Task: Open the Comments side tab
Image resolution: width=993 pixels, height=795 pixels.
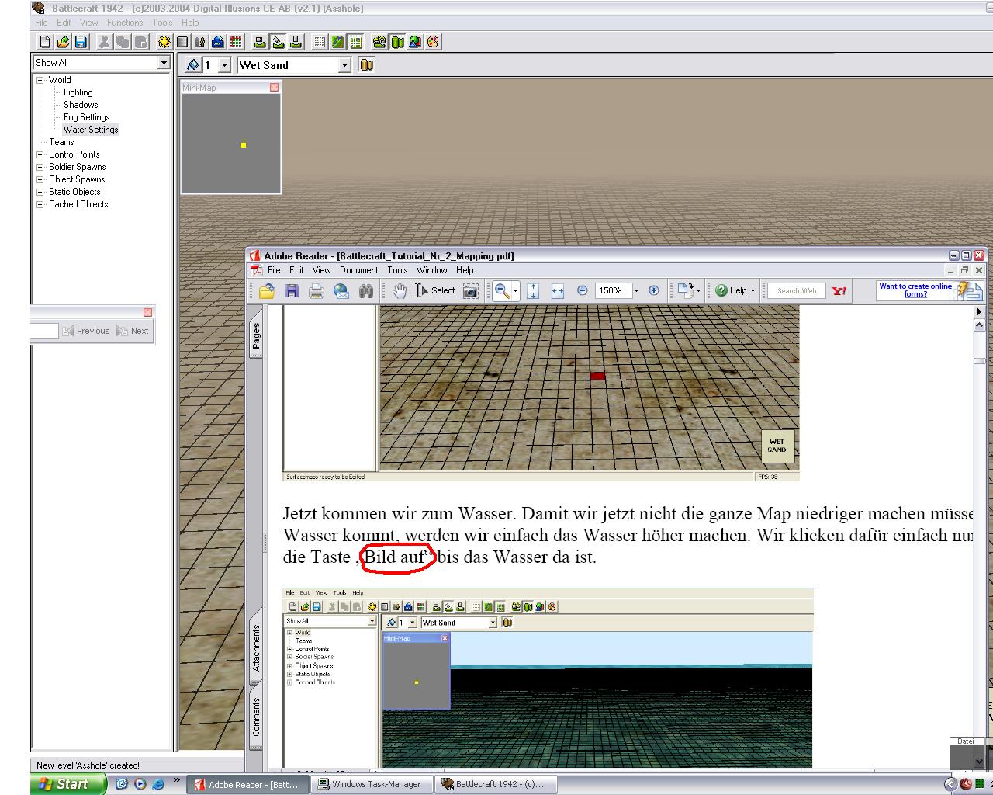Action: [x=256, y=717]
